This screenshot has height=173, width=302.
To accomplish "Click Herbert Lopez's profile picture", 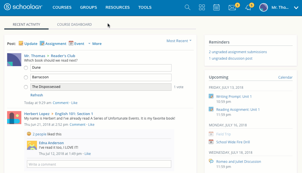I will [14, 118].
